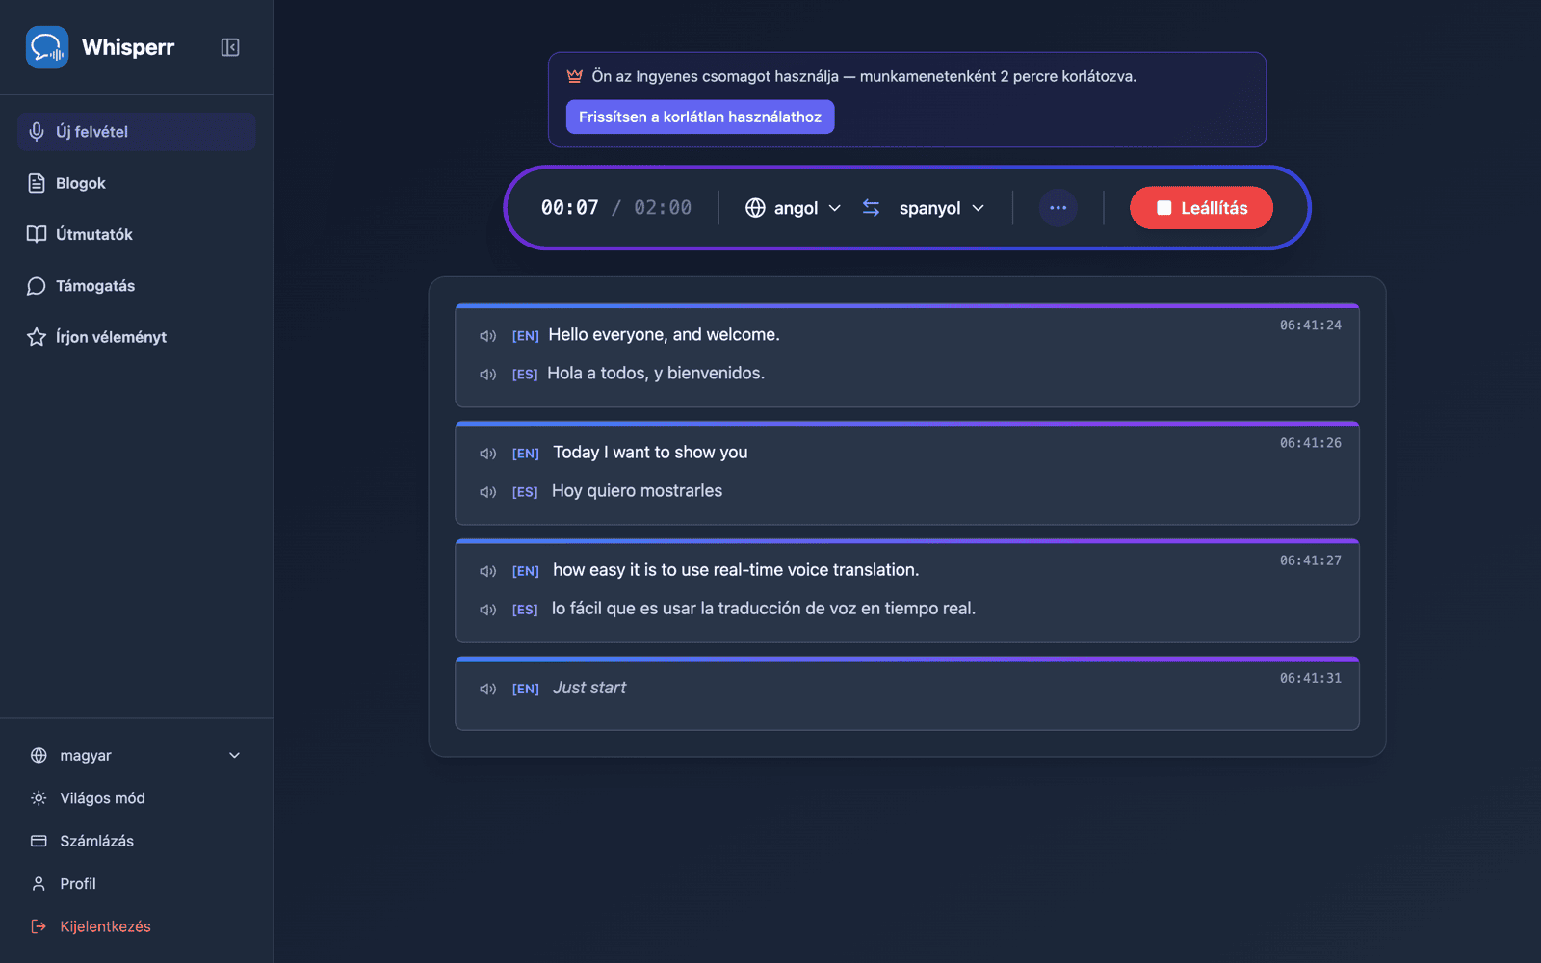Image resolution: width=1541 pixels, height=963 pixels.
Task: Open Blogok page
Action: 136,183
